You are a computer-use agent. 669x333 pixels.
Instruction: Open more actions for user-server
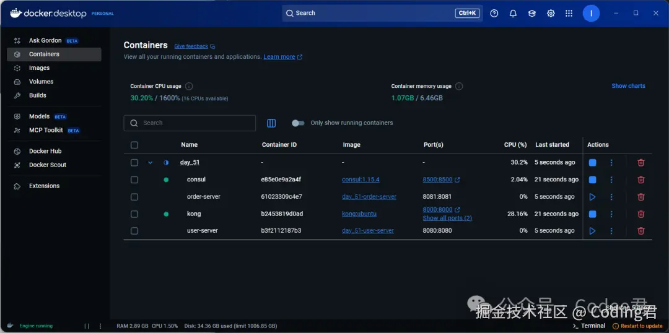611,231
